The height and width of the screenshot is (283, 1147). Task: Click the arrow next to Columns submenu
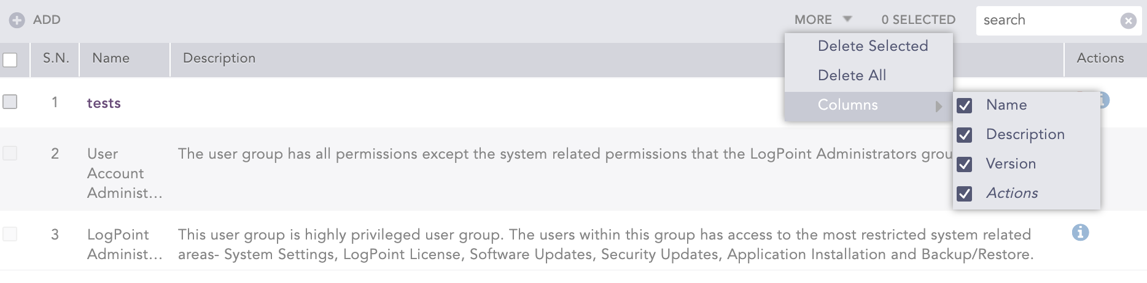tap(938, 106)
